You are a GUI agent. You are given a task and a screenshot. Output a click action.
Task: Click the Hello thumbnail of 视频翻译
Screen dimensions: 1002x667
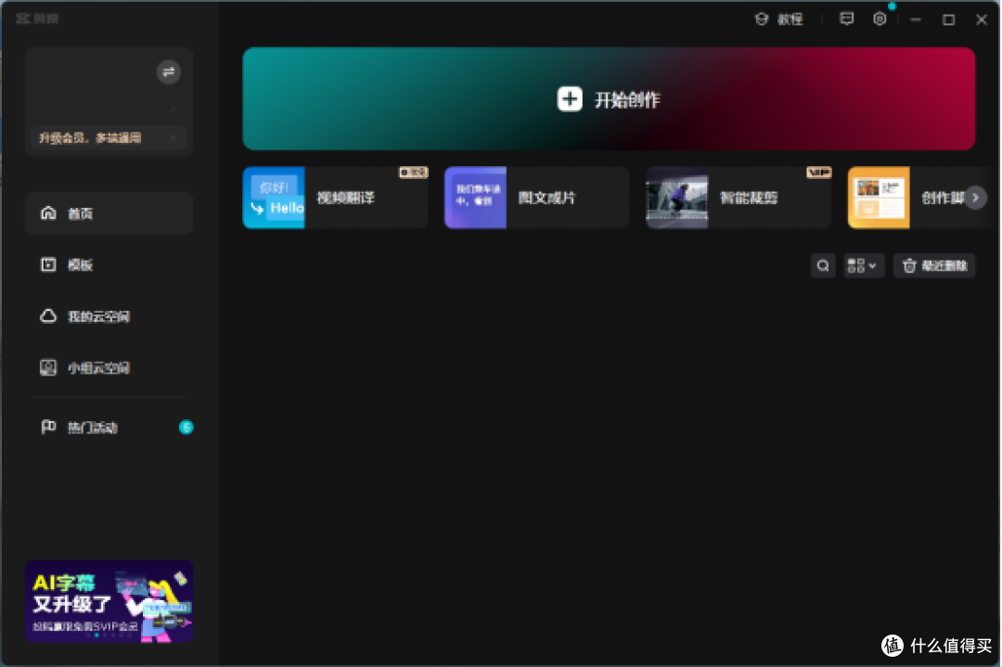pos(274,198)
